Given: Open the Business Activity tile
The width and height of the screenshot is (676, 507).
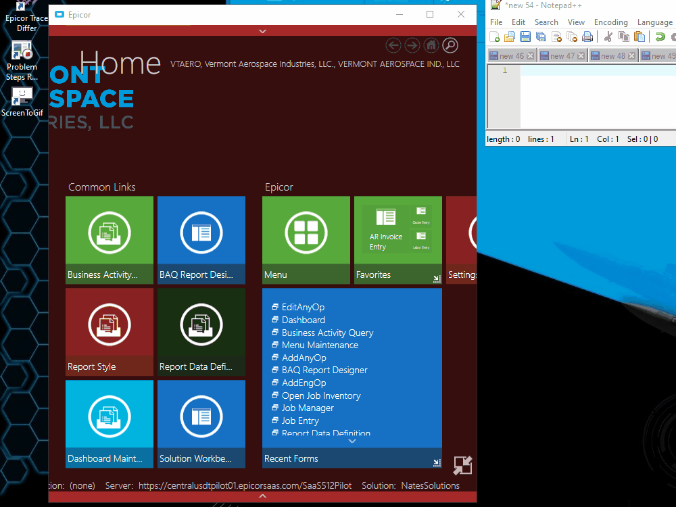Looking at the screenshot, I should tap(110, 240).
